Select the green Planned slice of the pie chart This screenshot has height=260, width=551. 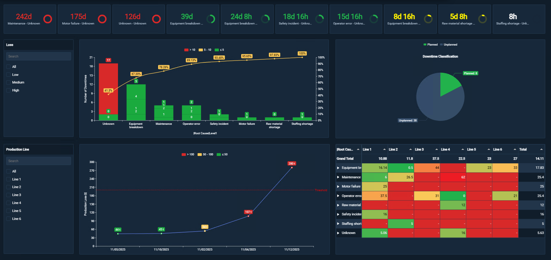449,83
